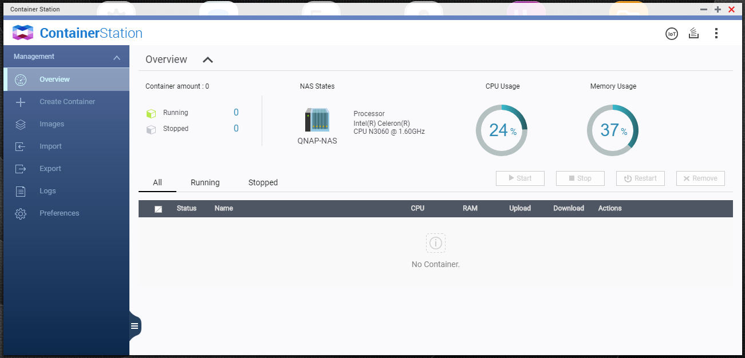The height and width of the screenshot is (358, 745).
Task: Click the Stop button
Action: pyautogui.click(x=580, y=178)
